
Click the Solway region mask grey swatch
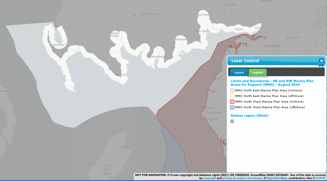click(x=232, y=121)
